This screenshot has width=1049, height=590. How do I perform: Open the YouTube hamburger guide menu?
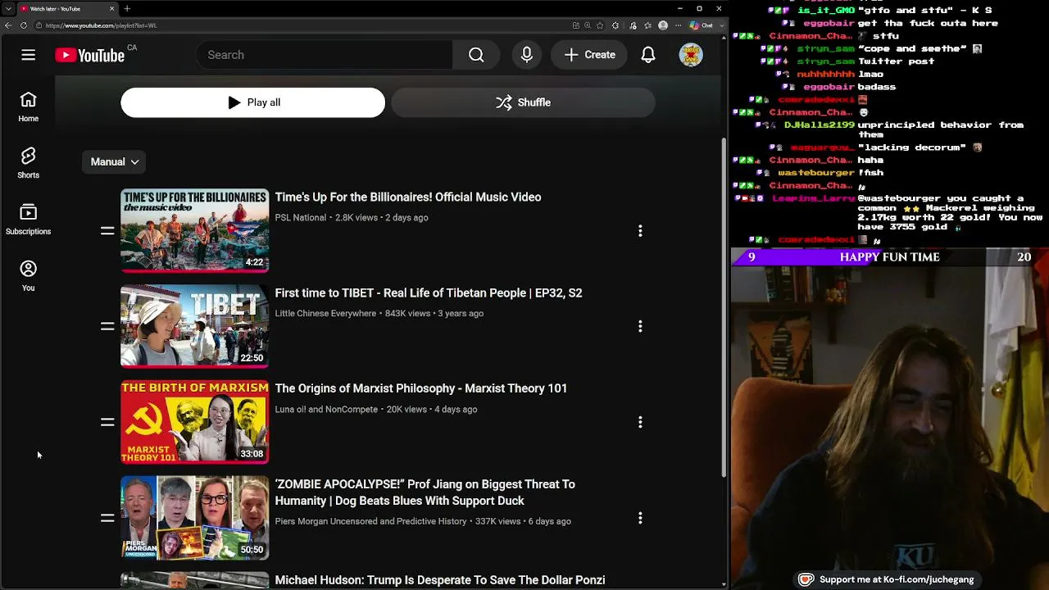coord(28,55)
